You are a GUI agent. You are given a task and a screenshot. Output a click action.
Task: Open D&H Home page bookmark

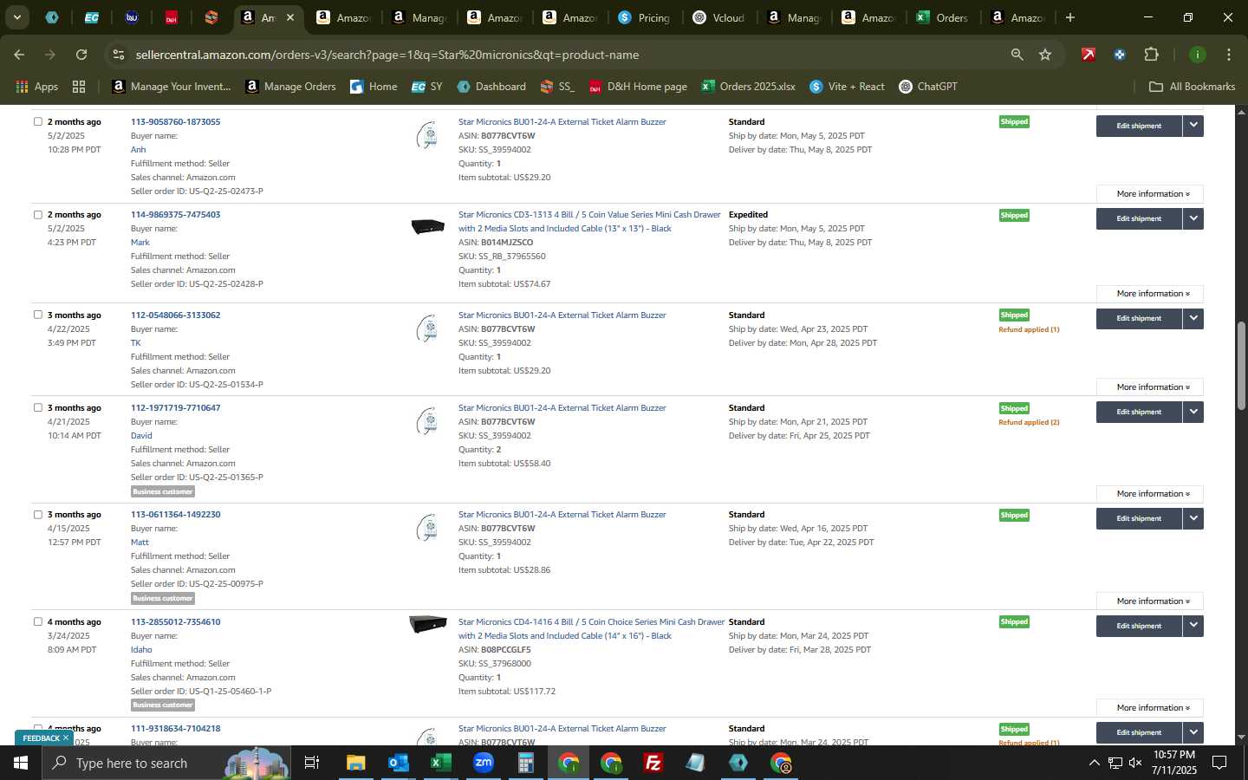(638, 87)
